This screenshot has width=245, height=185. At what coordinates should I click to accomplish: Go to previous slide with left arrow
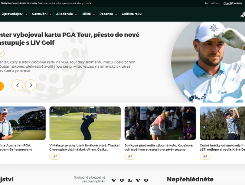coord(17,85)
